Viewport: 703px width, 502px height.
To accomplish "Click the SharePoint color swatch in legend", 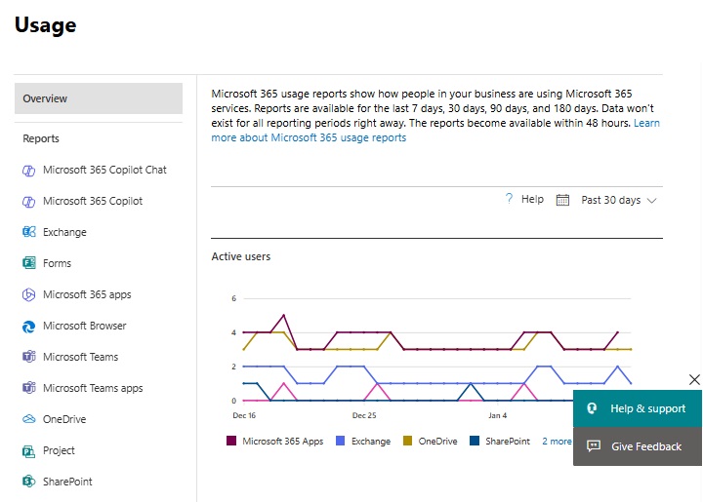I will pyautogui.click(x=475, y=442).
